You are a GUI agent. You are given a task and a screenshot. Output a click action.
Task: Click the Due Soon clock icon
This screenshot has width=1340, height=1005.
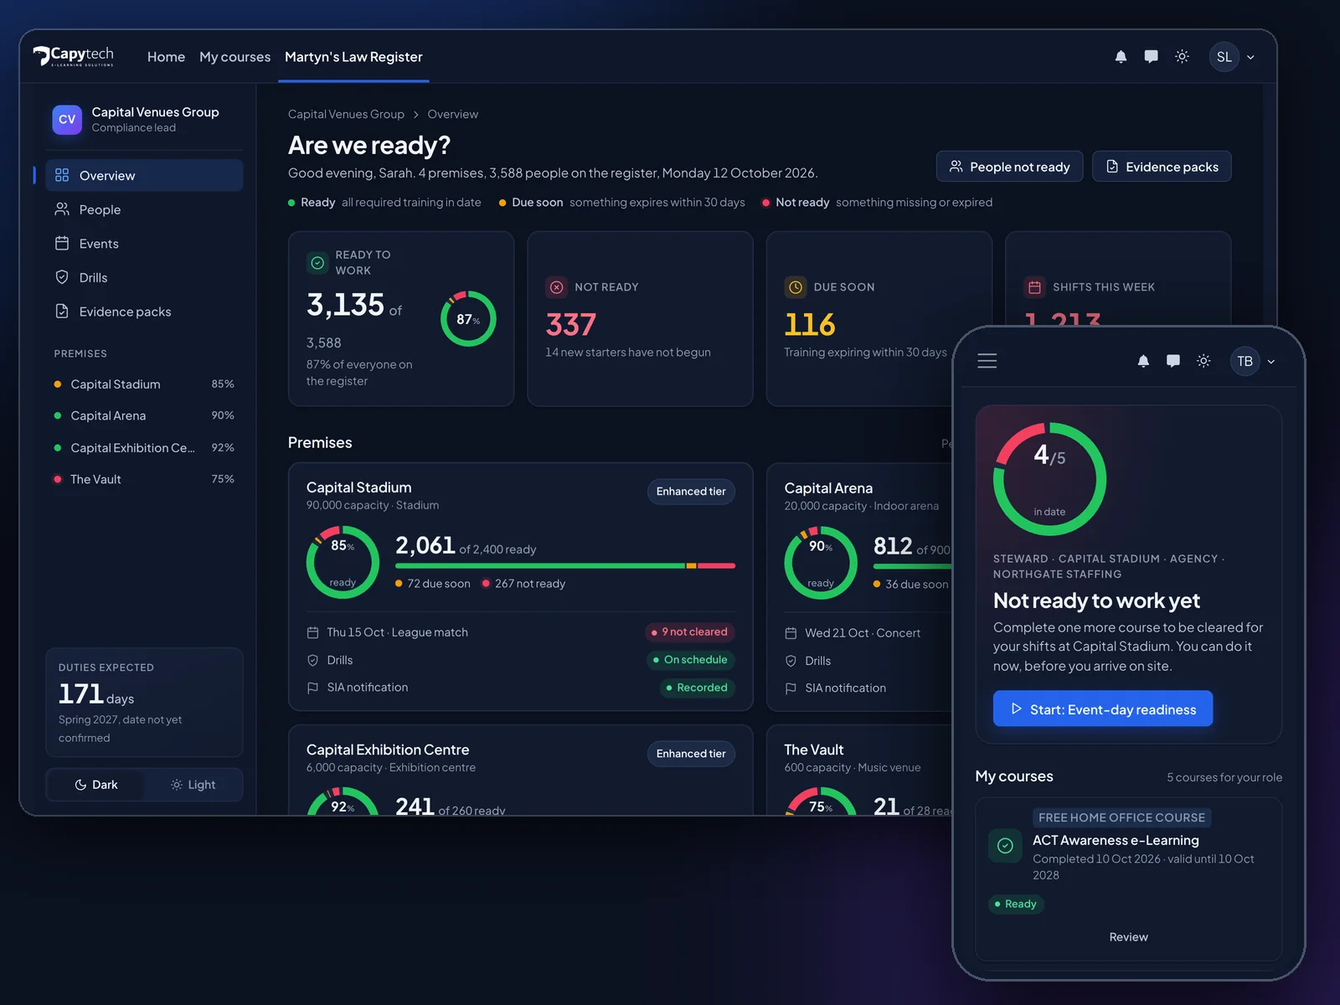796,287
